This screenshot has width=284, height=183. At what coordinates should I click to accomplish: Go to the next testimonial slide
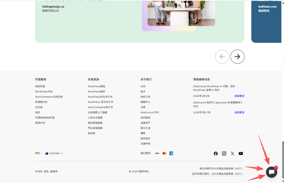237,56
